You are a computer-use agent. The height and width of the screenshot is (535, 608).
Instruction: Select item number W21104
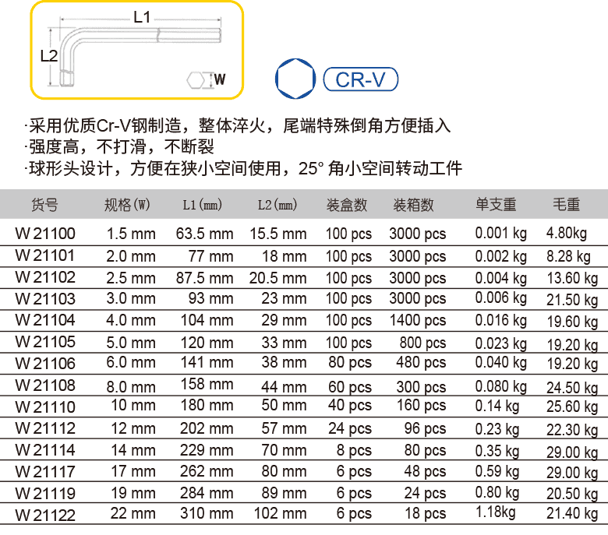pos(45,320)
